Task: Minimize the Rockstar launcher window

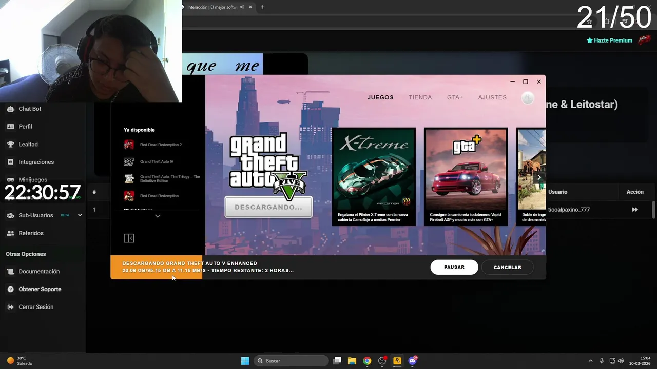Action: 512,82
